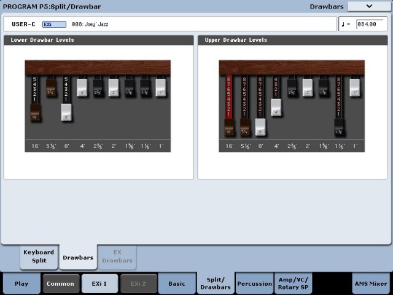Viewport: 393px width, 295px height.
Task: Switch to the Keyboard Split tab
Action: click(x=39, y=256)
